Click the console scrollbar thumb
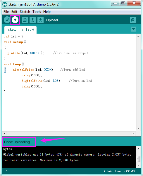 tap(138, 159)
